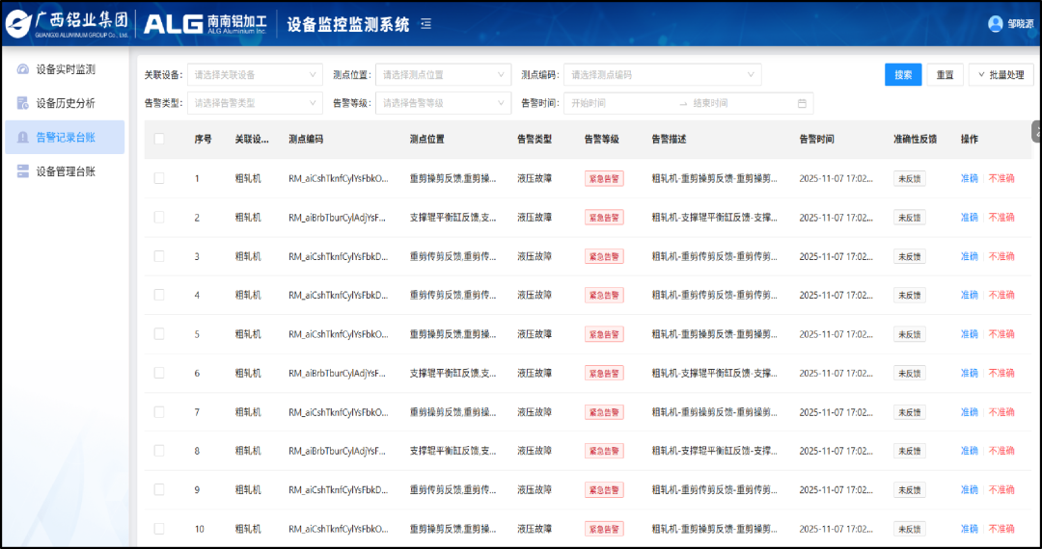This screenshot has height=549, width=1042.
Task: Click the 设备历史分析 sidebar icon
Action: tap(23, 103)
